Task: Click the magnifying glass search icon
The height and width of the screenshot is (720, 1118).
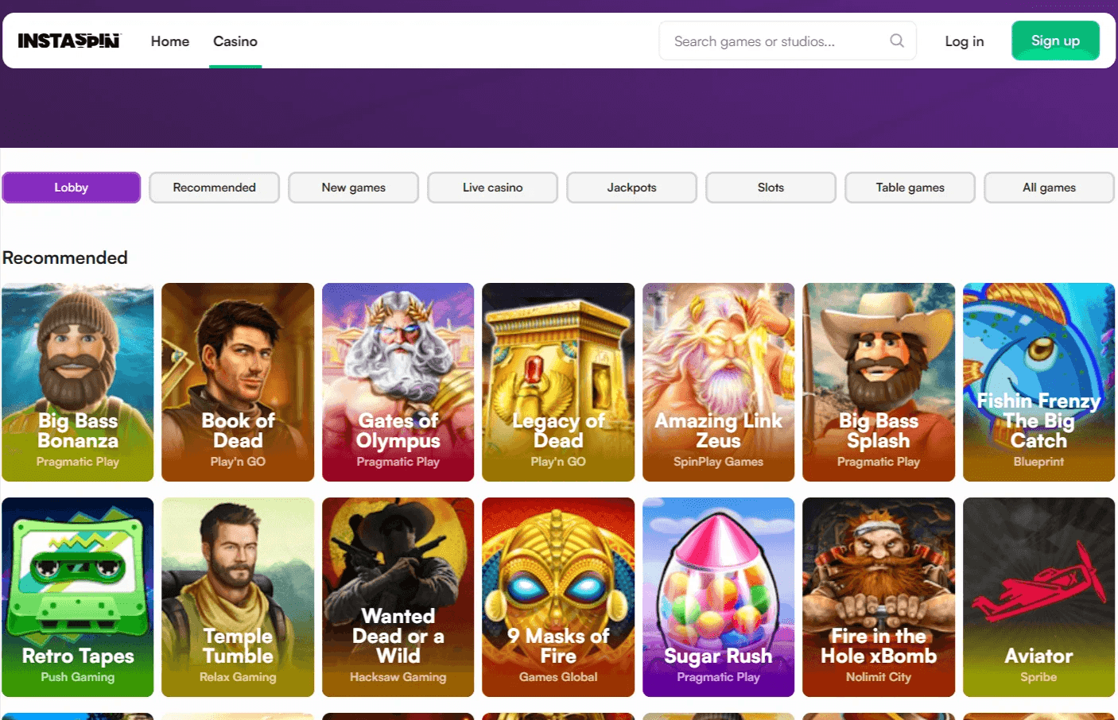Action: (897, 41)
